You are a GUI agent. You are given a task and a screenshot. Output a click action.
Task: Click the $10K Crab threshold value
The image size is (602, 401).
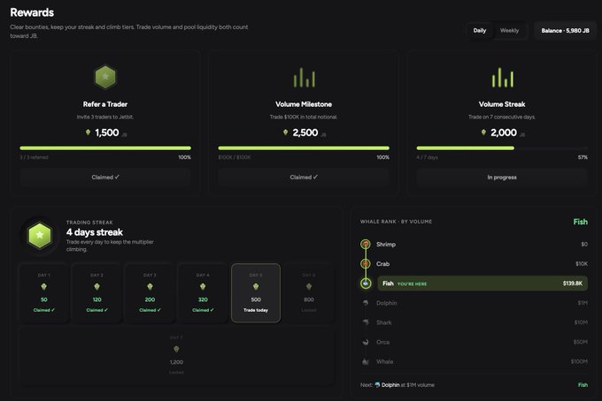tap(582, 264)
